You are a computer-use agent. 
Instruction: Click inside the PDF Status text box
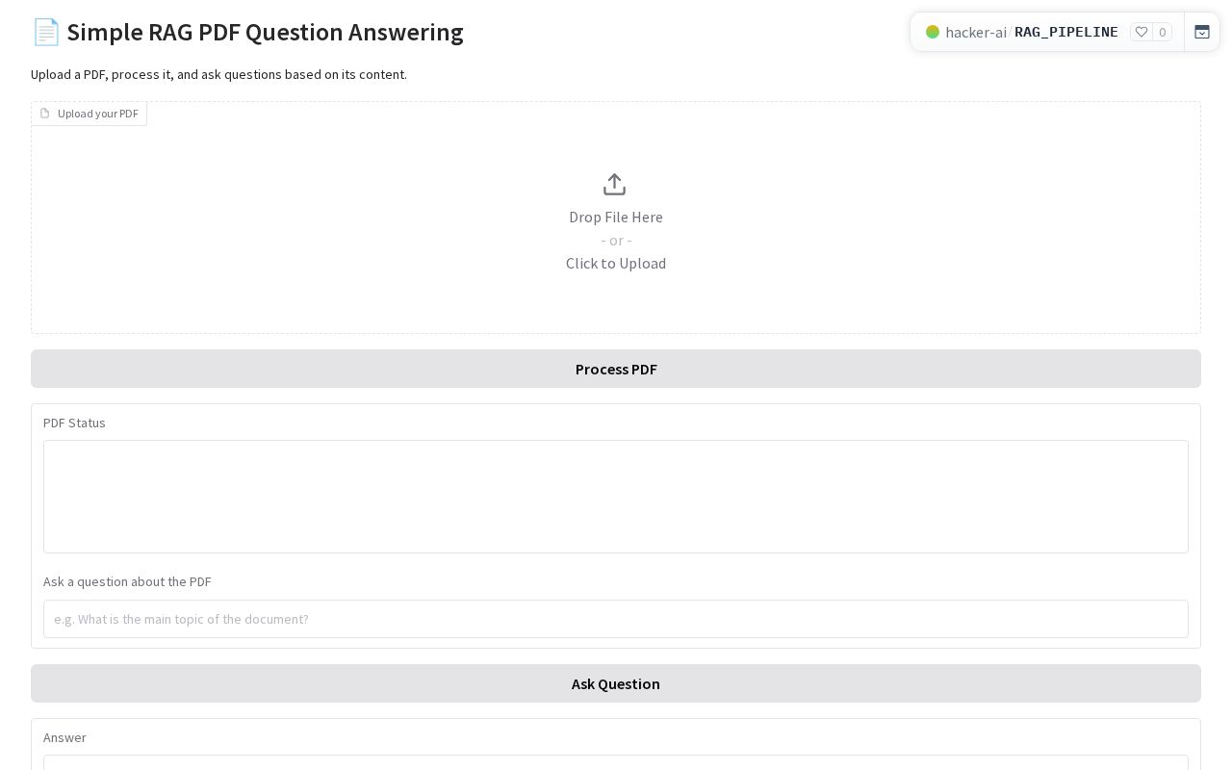pos(616,497)
